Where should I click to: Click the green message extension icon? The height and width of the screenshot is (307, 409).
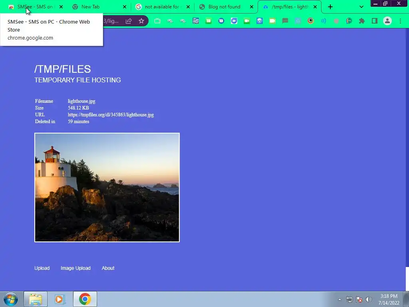click(208, 21)
